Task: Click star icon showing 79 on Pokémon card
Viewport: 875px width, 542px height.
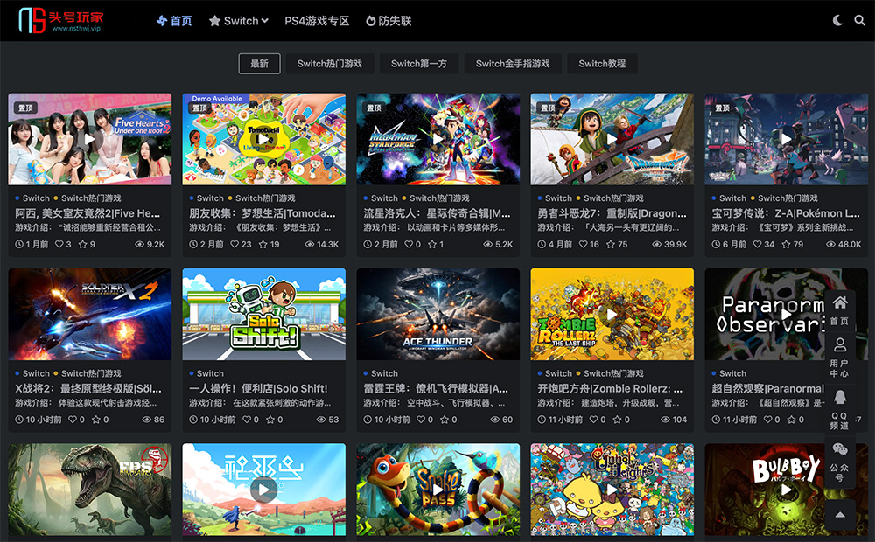Action: coord(787,244)
